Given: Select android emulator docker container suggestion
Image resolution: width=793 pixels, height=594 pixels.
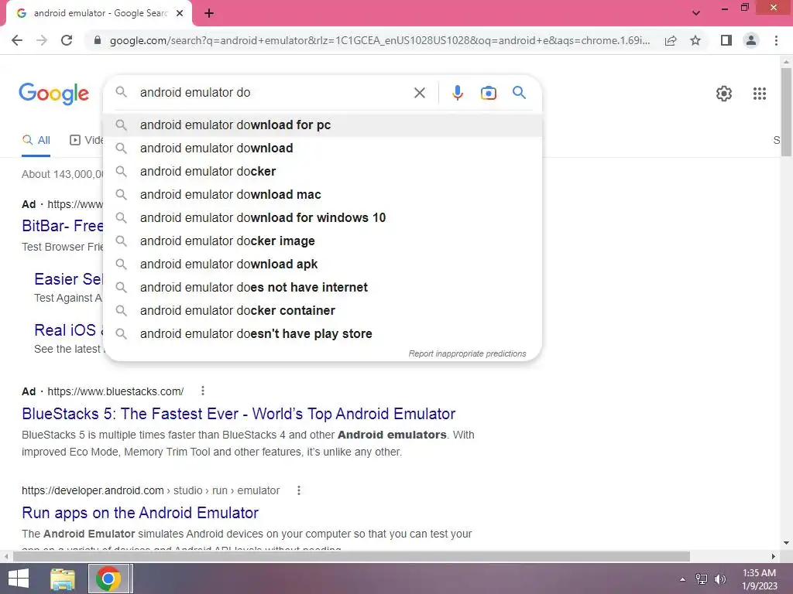Looking at the screenshot, I should (323, 311).
